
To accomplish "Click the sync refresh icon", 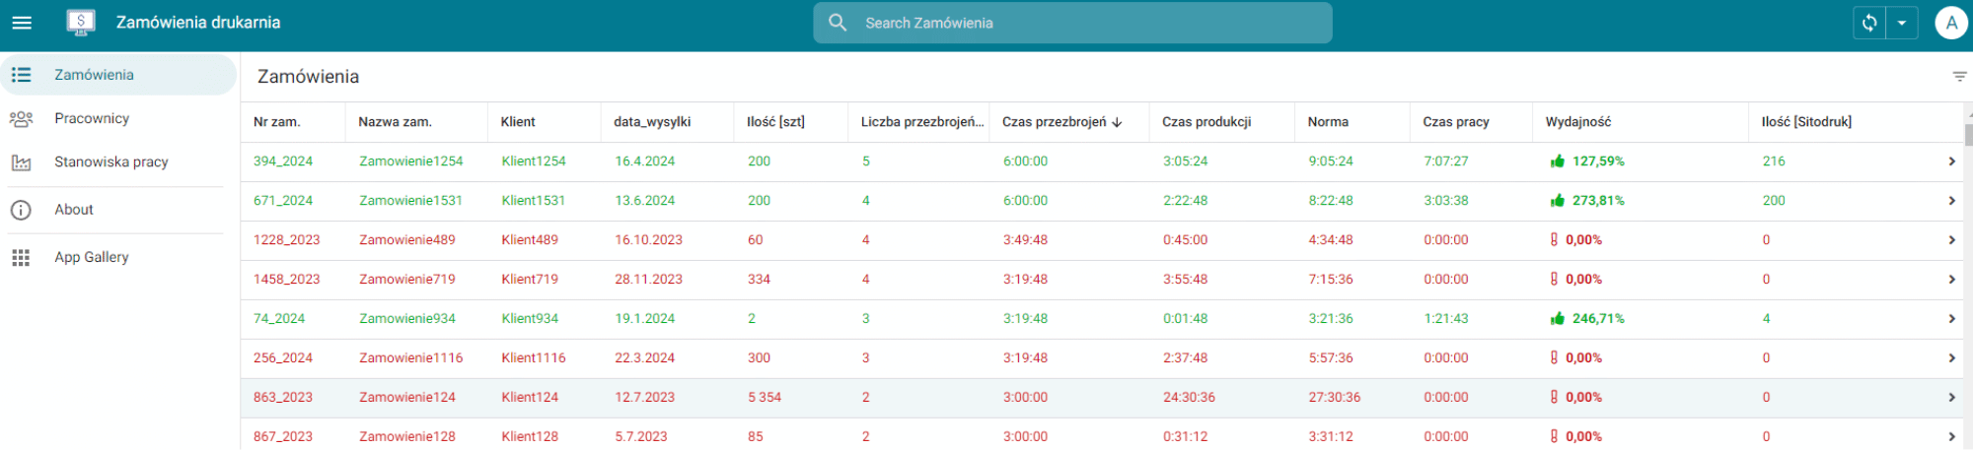I will pos(1869,23).
